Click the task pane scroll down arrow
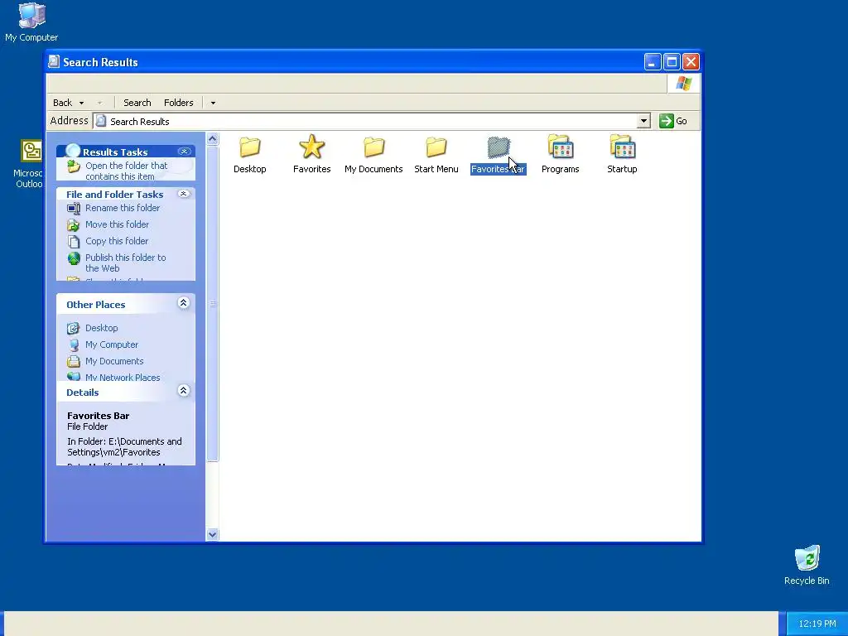The height and width of the screenshot is (636, 848). (x=213, y=534)
